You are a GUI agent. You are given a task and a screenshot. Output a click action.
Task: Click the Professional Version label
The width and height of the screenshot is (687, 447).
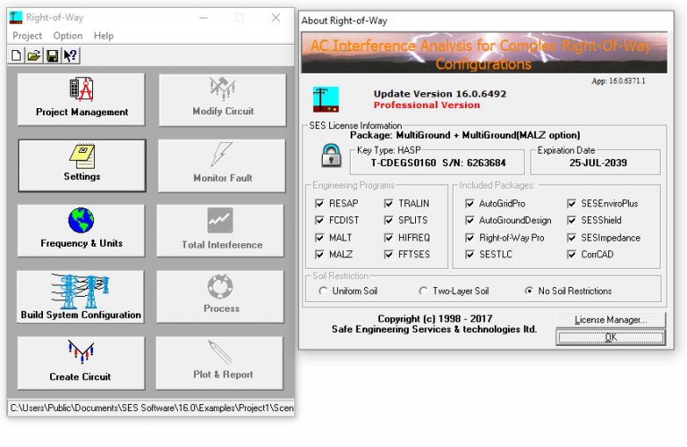[x=427, y=105]
